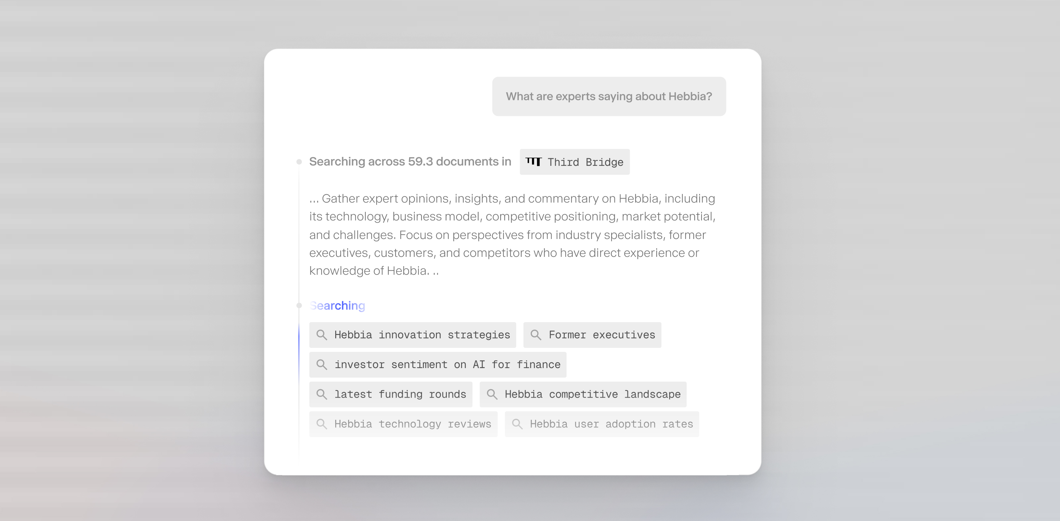Click the magnifier icon on 'latest funding rounds'
Image resolution: width=1060 pixels, height=521 pixels.
point(322,394)
